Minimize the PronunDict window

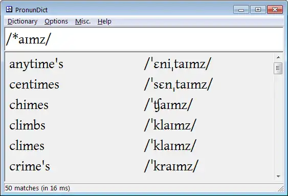pos(241,10)
